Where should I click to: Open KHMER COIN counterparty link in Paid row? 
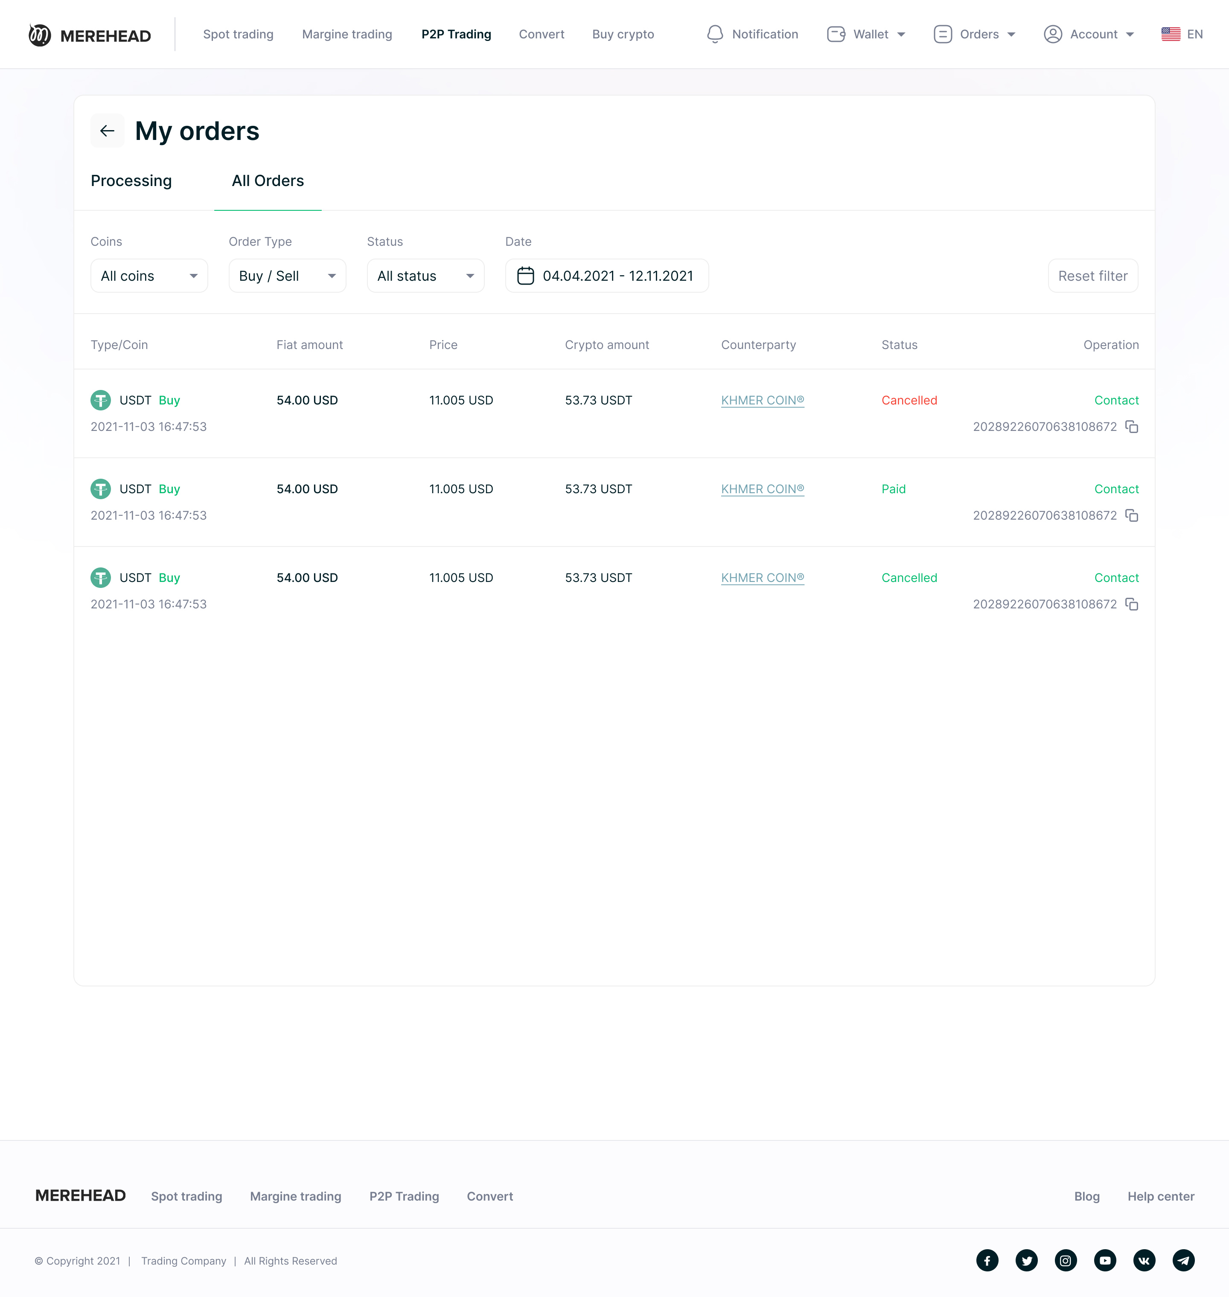762,489
